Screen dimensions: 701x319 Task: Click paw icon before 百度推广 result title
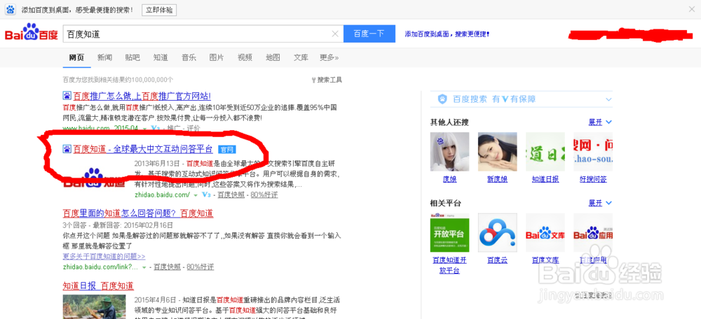(67, 95)
